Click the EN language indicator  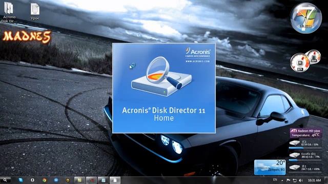[x=275, y=180]
